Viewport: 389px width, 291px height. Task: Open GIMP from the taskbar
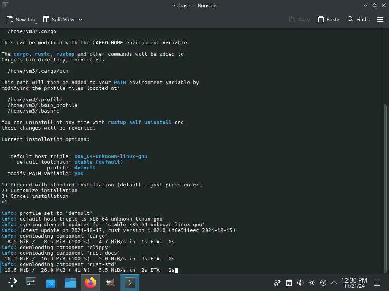(x=110, y=283)
